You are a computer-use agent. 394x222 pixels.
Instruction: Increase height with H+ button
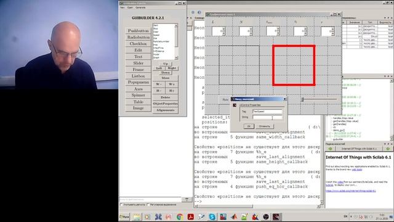[172, 91]
